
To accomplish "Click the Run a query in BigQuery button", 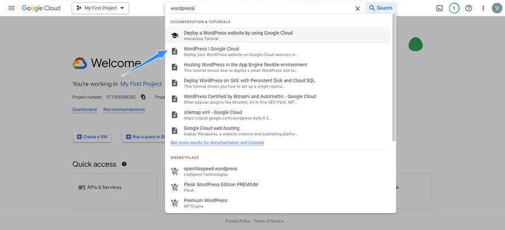I will pyautogui.click(x=143, y=137).
